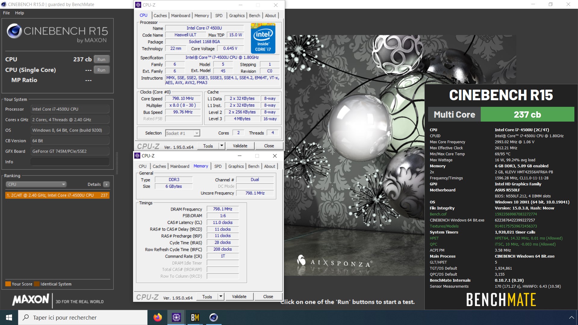This screenshot has height=325, width=578.
Task: Expand the Ranking CPU dropdown
Action: [36, 184]
